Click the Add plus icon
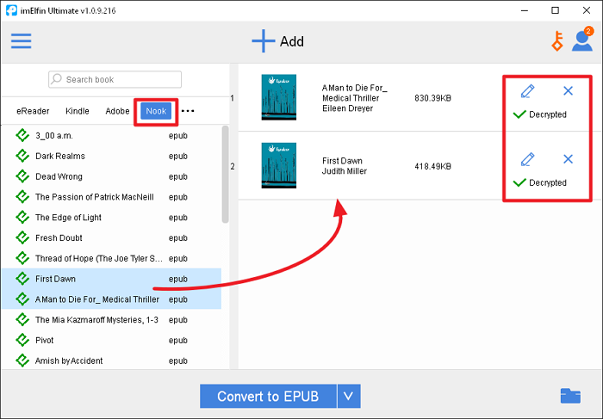This screenshot has height=419, width=603. tap(263, 40)
